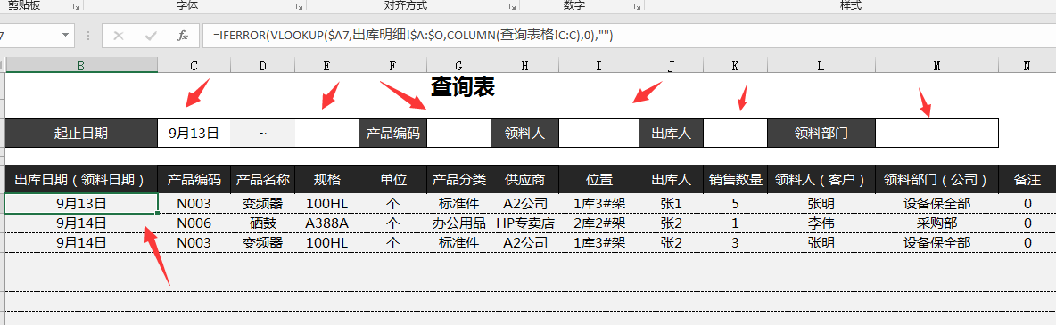This screenshot has width=1056, height=325.
Task: Select the 硒鼓 product name cell
Action: tap(262, 223)
